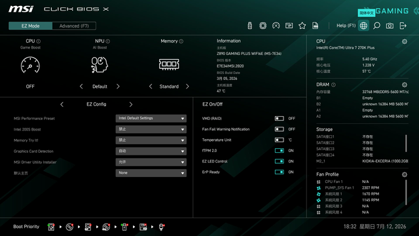The height and width of the screenshot is (236, 419).
Task: Select first boot priority device icon
Action: coord(51,227)
